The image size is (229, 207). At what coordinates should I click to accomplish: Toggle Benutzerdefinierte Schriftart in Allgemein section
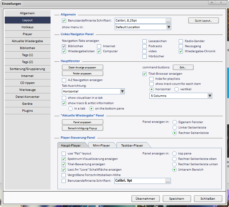[x=64, y=21]
